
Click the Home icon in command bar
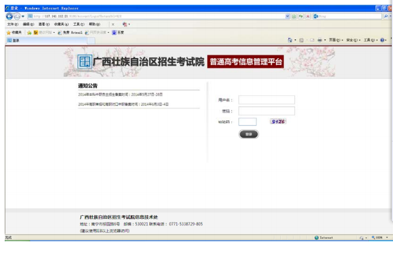click(290, 40)
